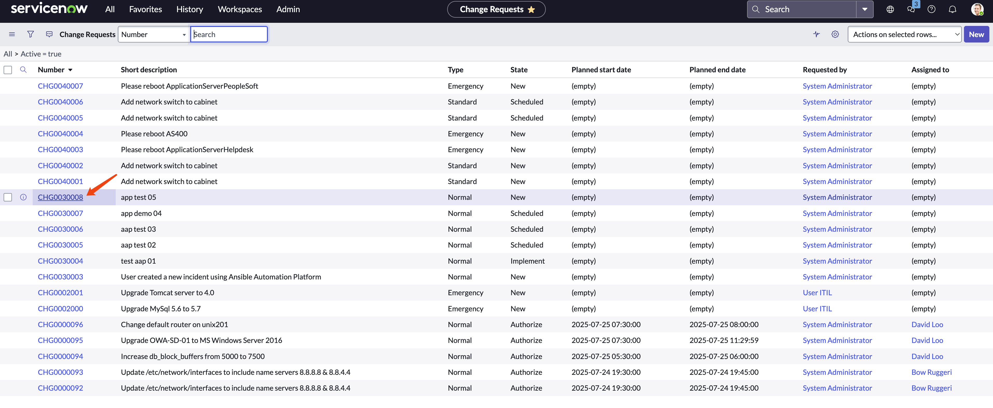Toggle the select-all rows checkbox
993x408 pixels.
point(8,70)
